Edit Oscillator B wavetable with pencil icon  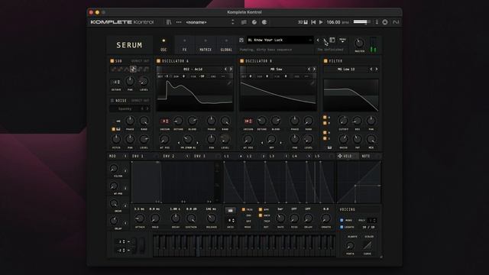pos(313,83)
